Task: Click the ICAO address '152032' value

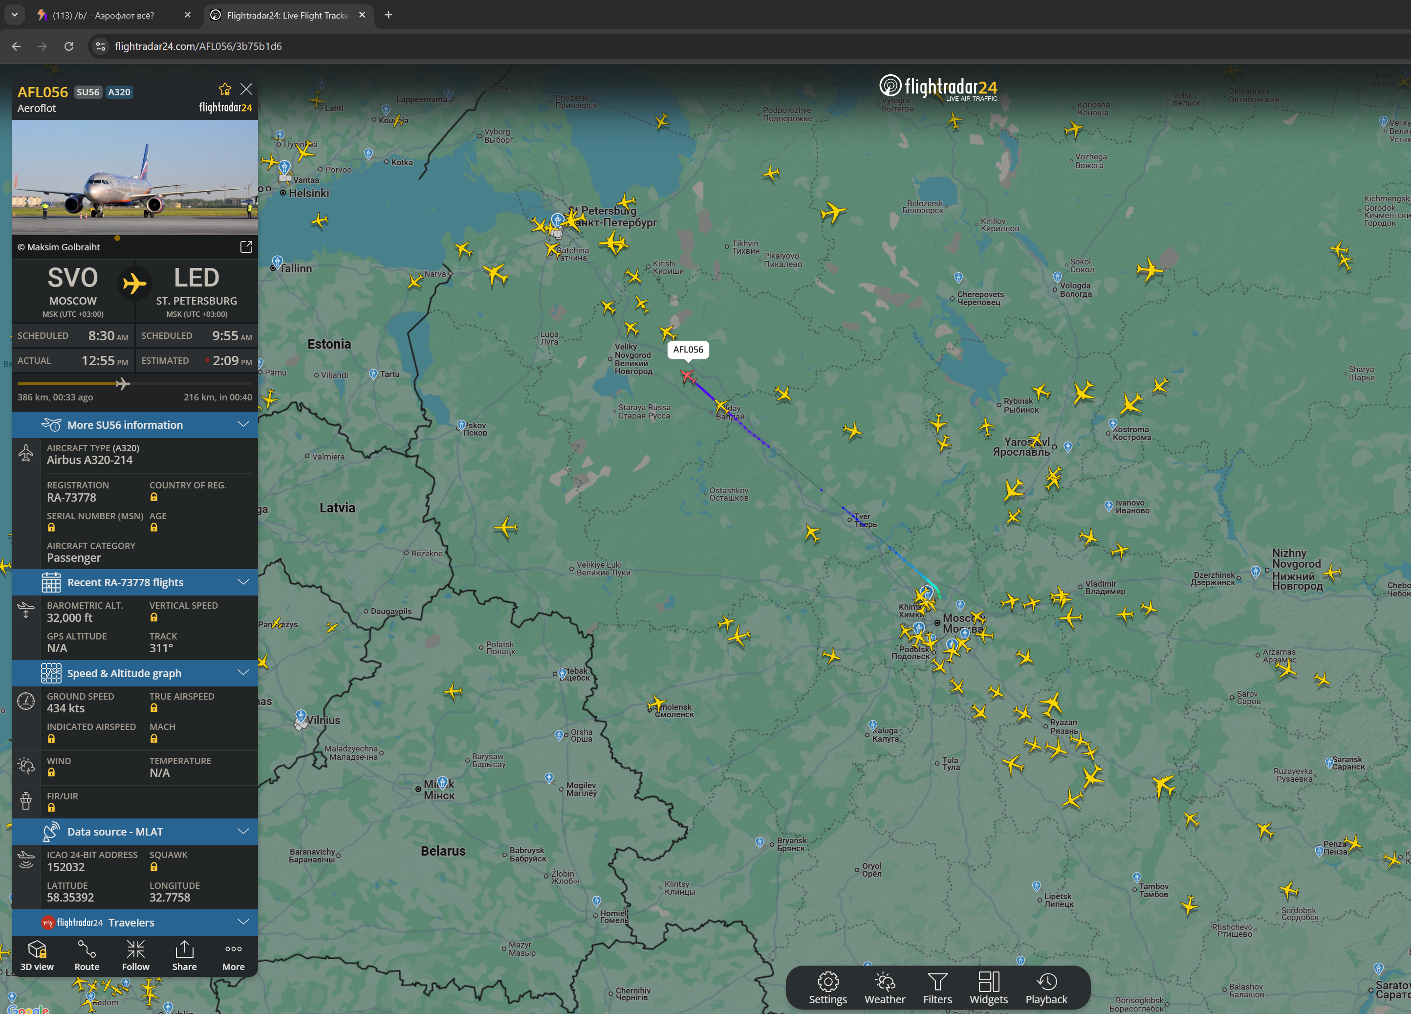Action: (x=65, y=867)
